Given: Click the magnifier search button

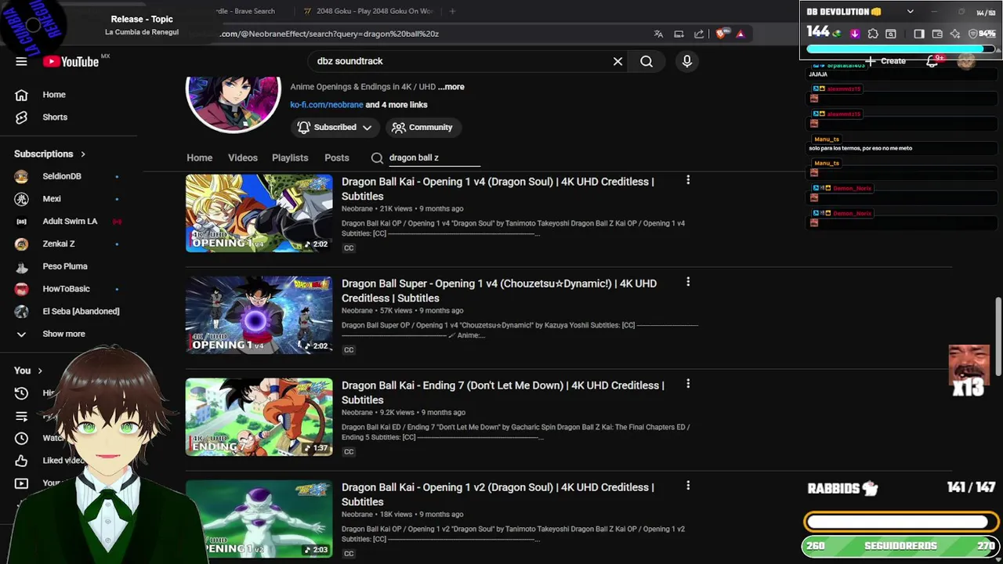Looking at the screenshot, I should [x=646, y=61].
